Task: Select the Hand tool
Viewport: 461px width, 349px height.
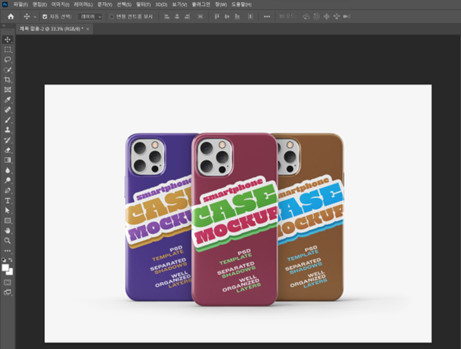Action: click(x=7, y=230)
